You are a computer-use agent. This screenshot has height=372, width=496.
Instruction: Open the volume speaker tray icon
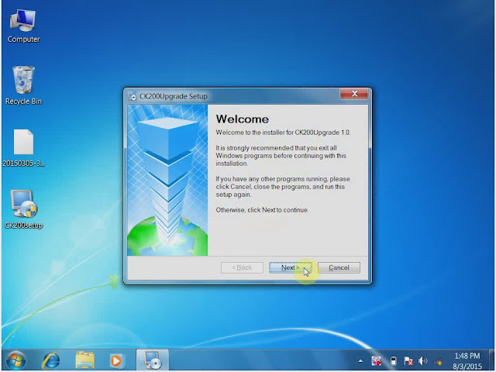pos(422,361)
